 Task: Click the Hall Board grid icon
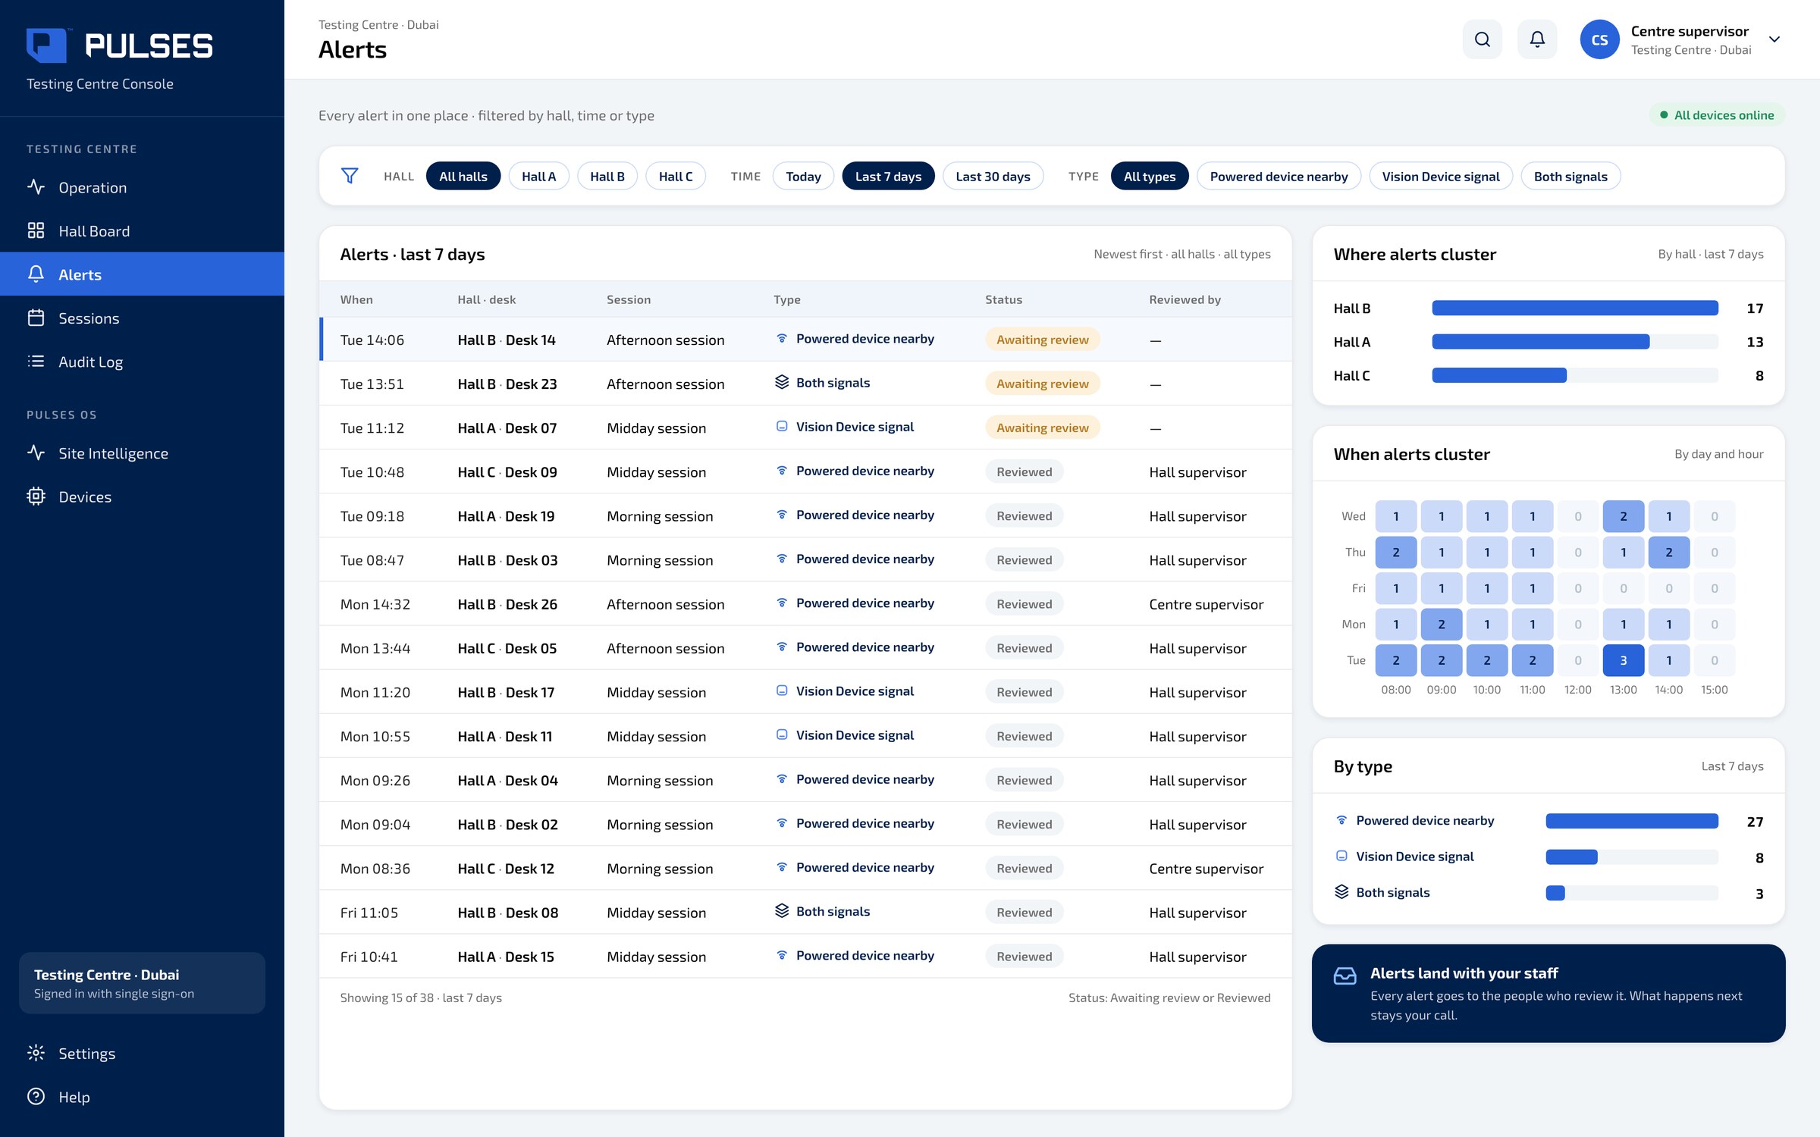(36, 230)
